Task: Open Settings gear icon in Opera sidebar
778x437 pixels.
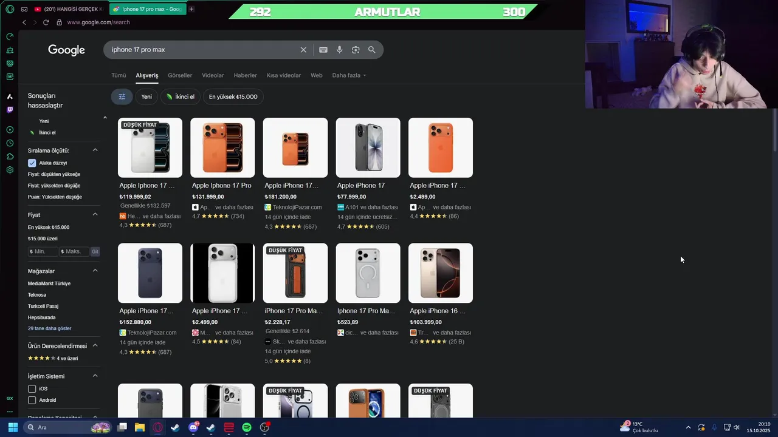Action: (x=10, y=170)
